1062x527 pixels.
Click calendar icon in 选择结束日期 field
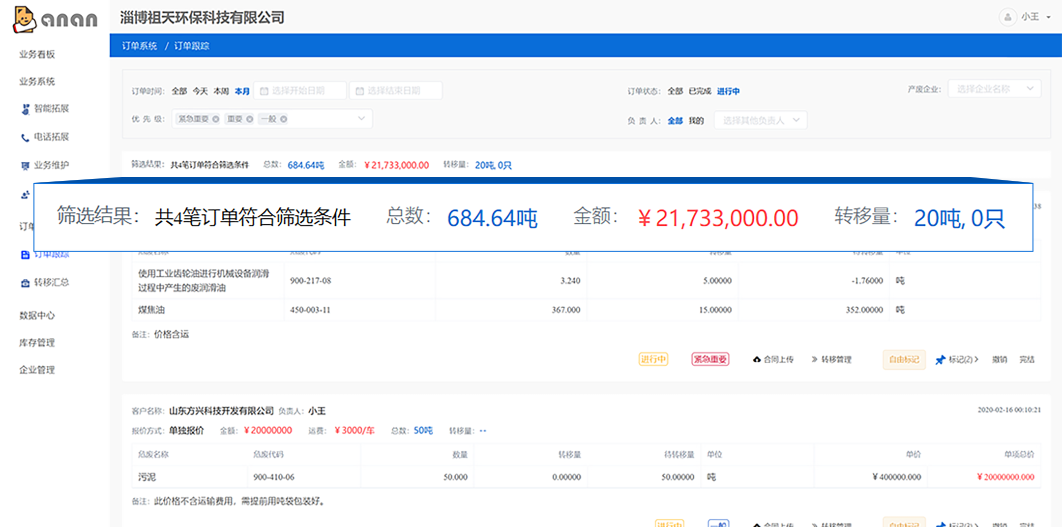point(359,91)
